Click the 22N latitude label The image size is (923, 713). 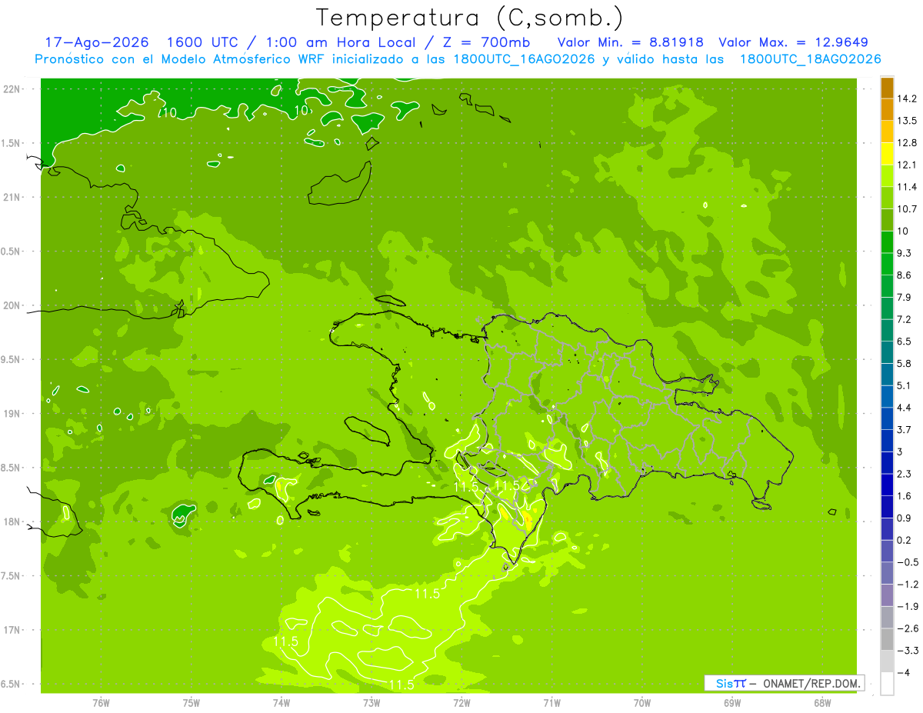pos(13,89)
